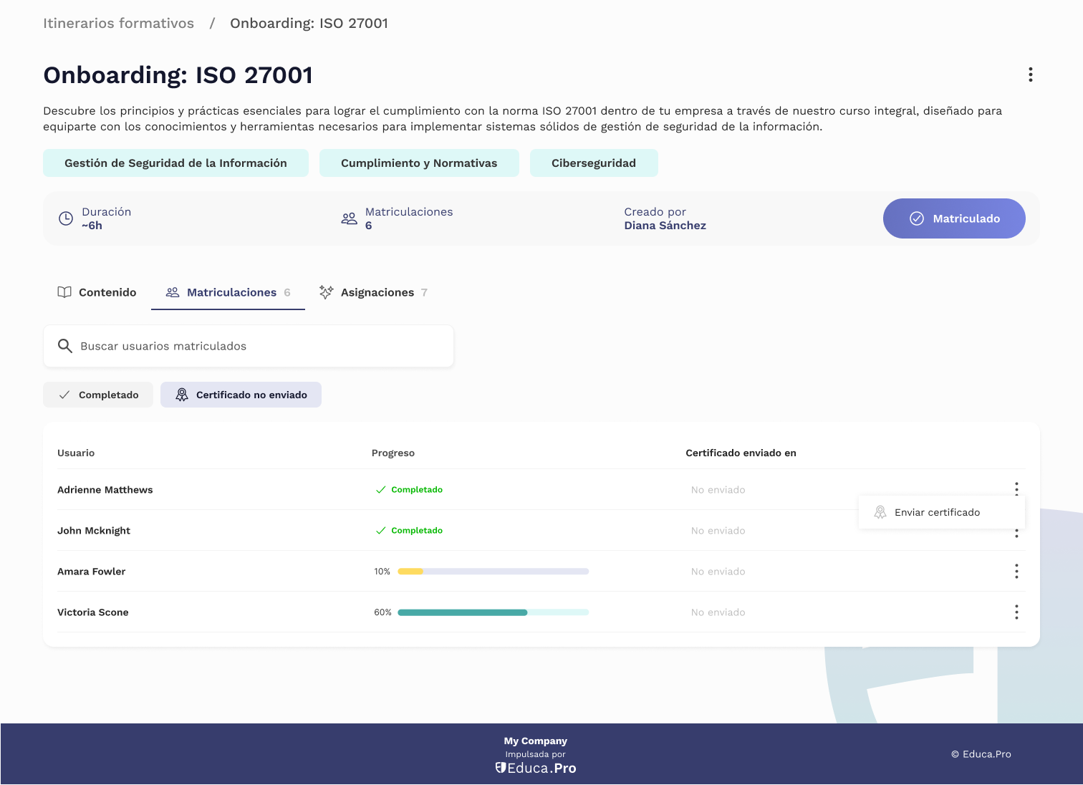The height and width of the screenshot is (785, 1083).
Task: Click the © Educa.Pro footer text
Action: [981, 753]
